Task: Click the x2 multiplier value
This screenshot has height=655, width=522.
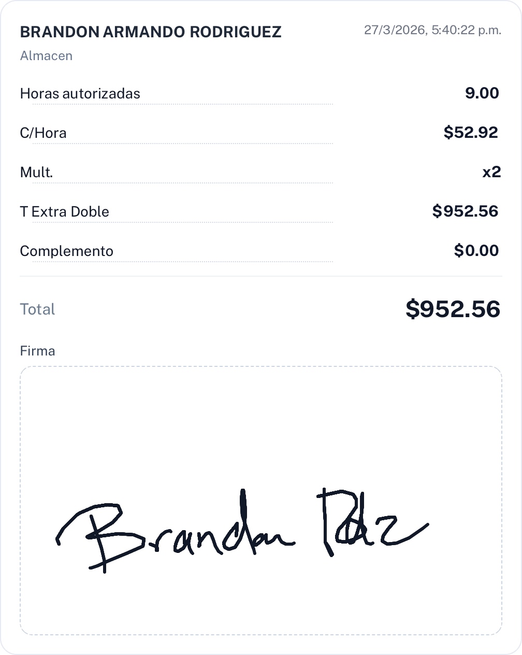Action: [491, 172]
